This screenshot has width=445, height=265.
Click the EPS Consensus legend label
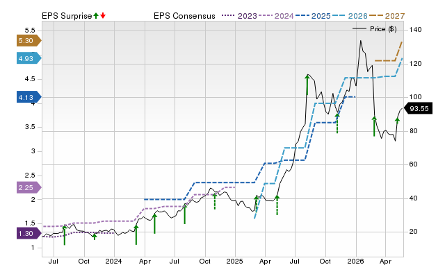(x=184, y=16)
